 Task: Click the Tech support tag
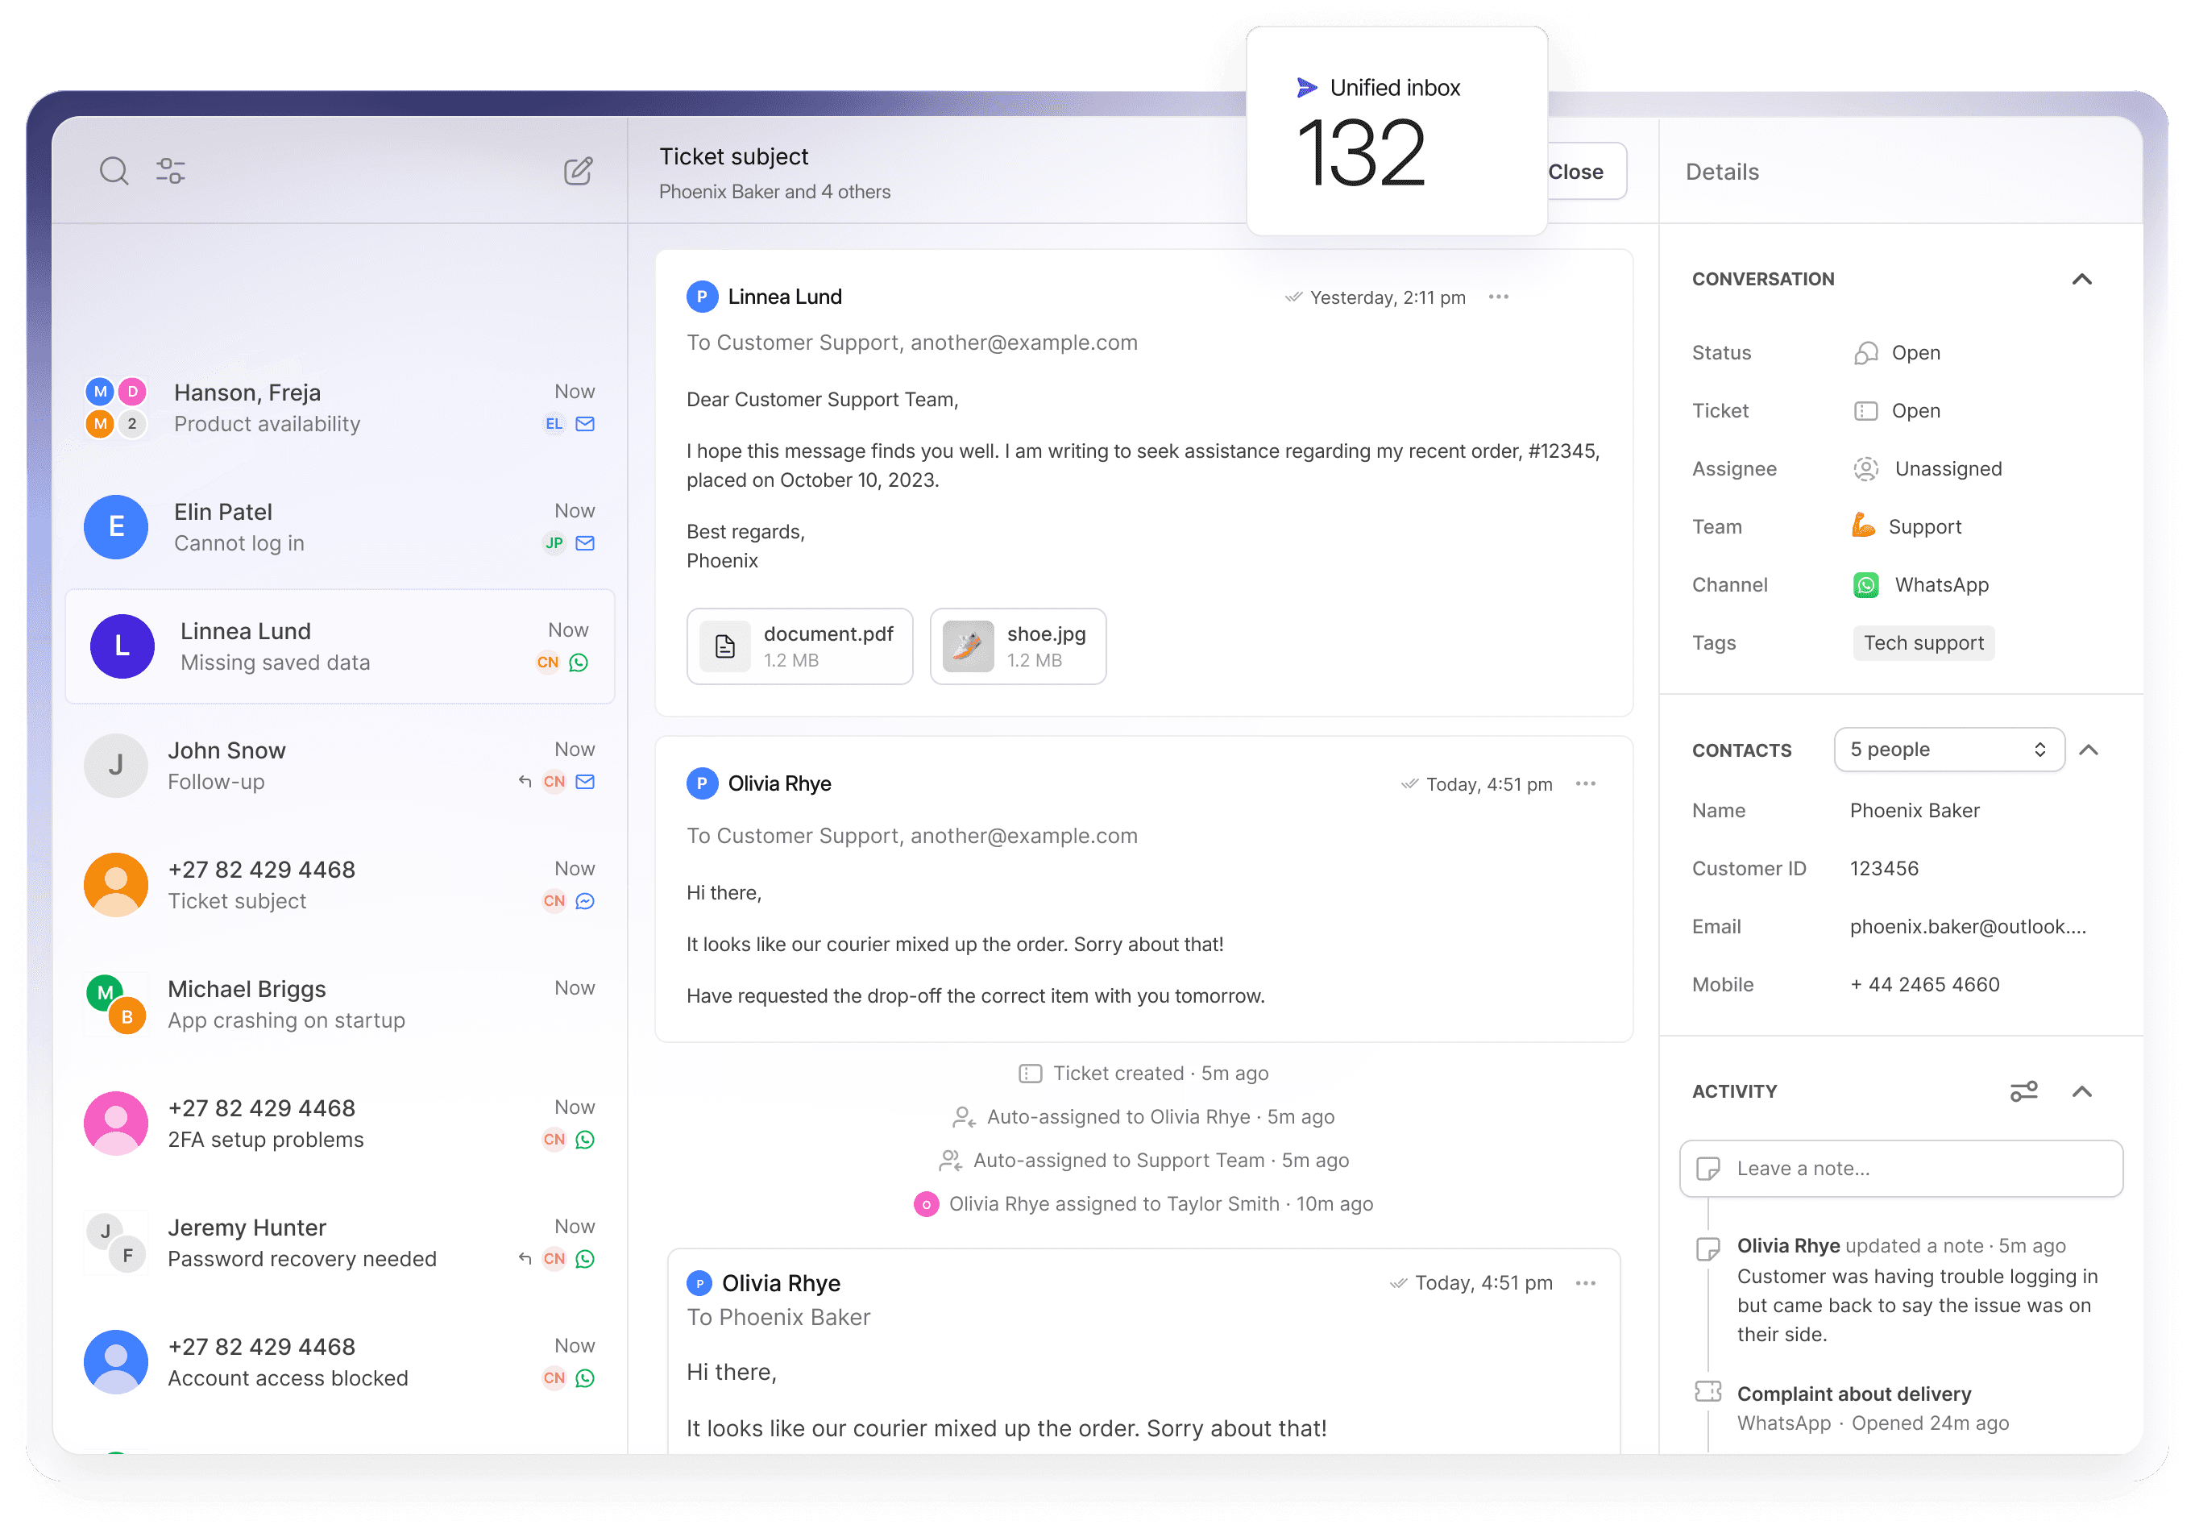tap(1923, 644)
